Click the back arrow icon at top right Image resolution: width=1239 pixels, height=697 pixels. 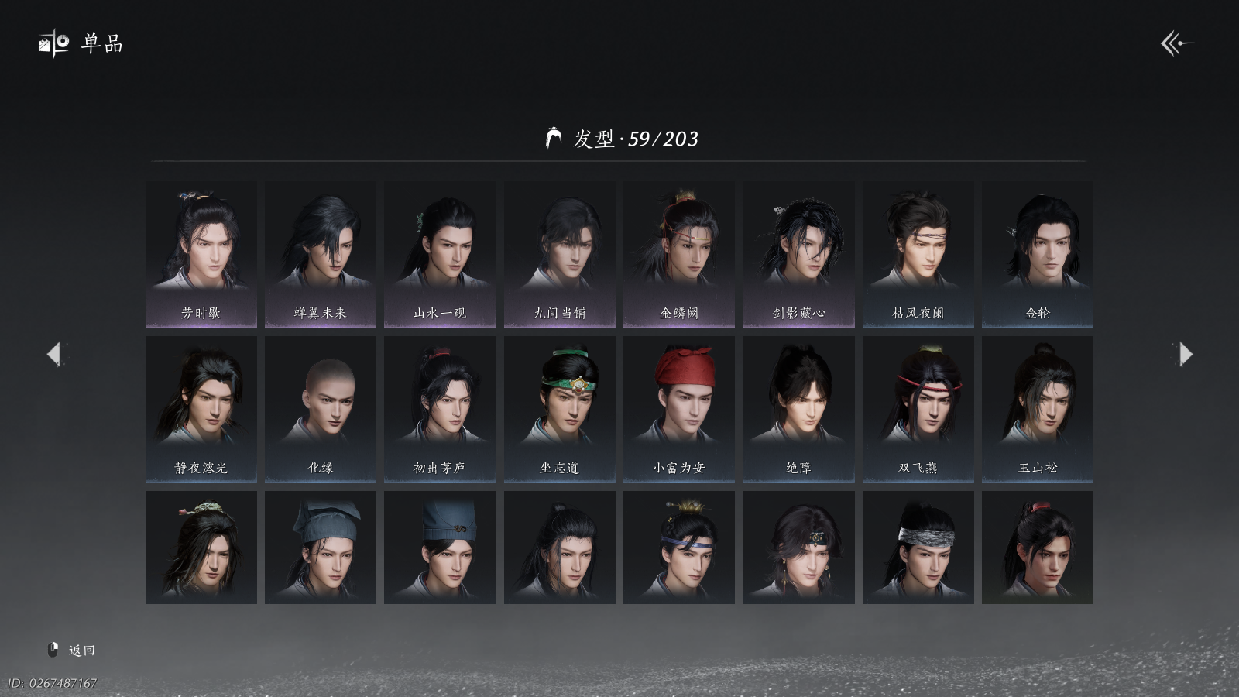pyautogui.click(x=1176, y=43)
